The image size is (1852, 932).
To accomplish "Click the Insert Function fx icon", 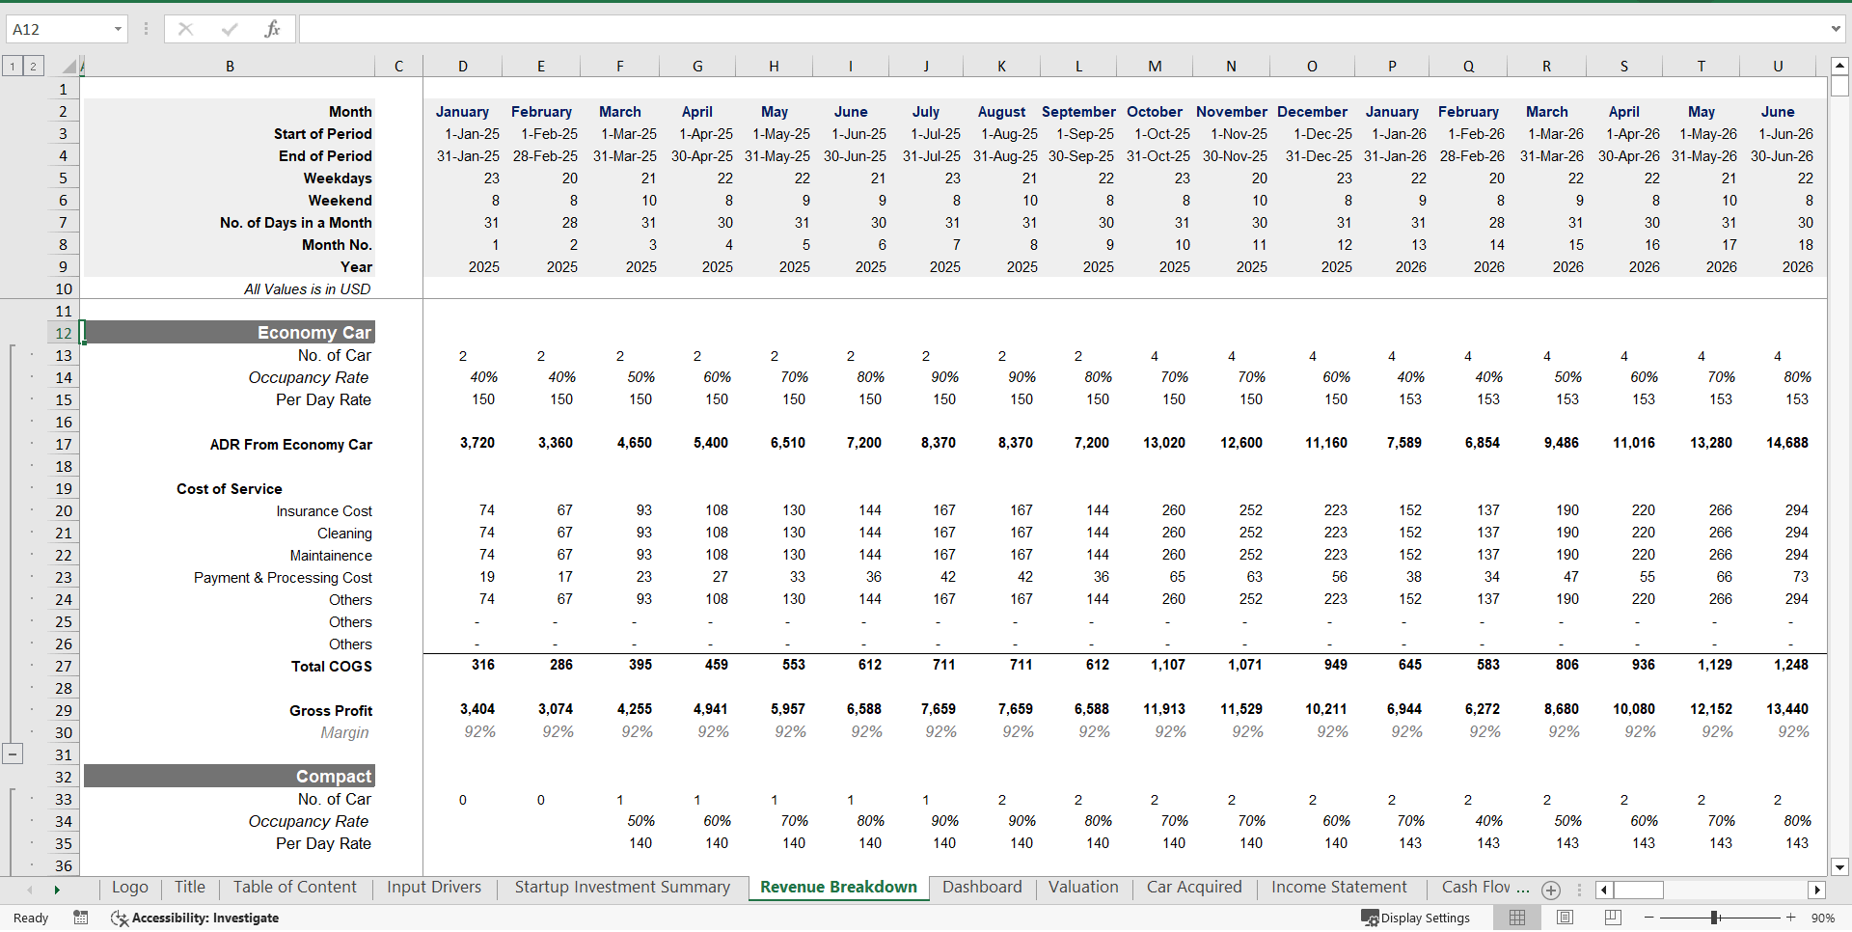I will (272, 29).
